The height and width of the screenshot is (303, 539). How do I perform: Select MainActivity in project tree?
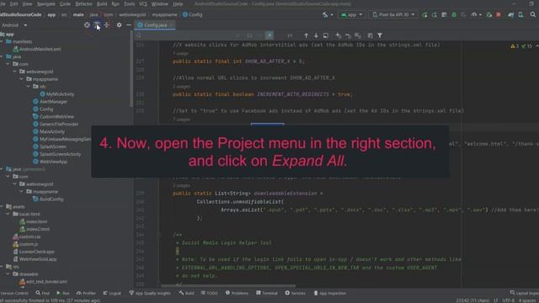(52, 131)
